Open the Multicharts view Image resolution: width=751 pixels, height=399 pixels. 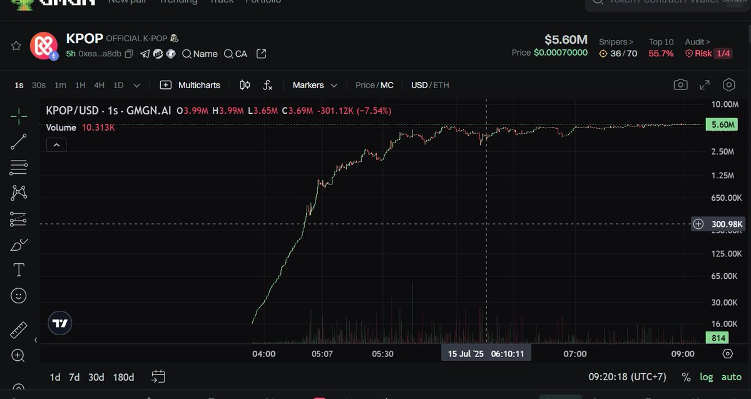[190, 85]
